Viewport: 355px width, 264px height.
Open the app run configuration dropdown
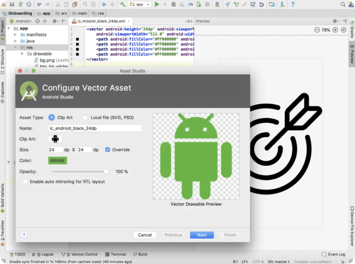tap(140, 4)
